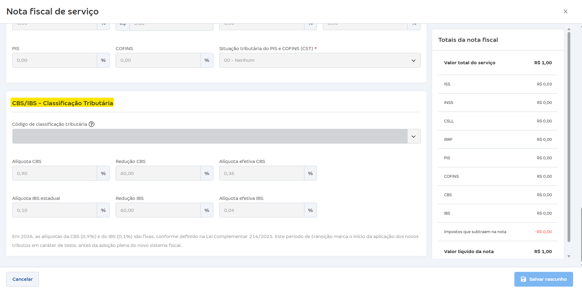Click the CSLL row label in totals

(x=449, y=121)
